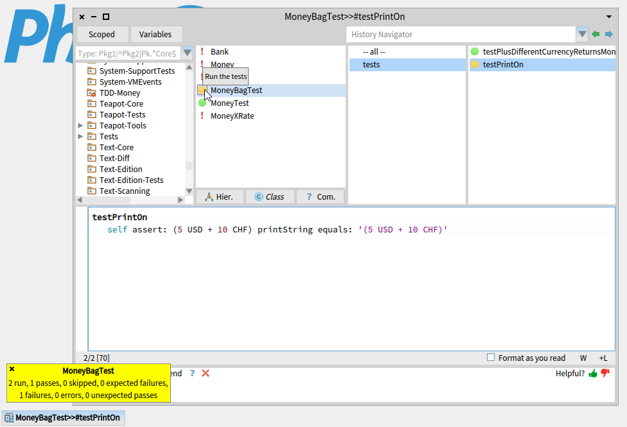Screen dimensions: 627x427
Task: Click the MoneyXRate warning icon
Action: pos(202,116)
